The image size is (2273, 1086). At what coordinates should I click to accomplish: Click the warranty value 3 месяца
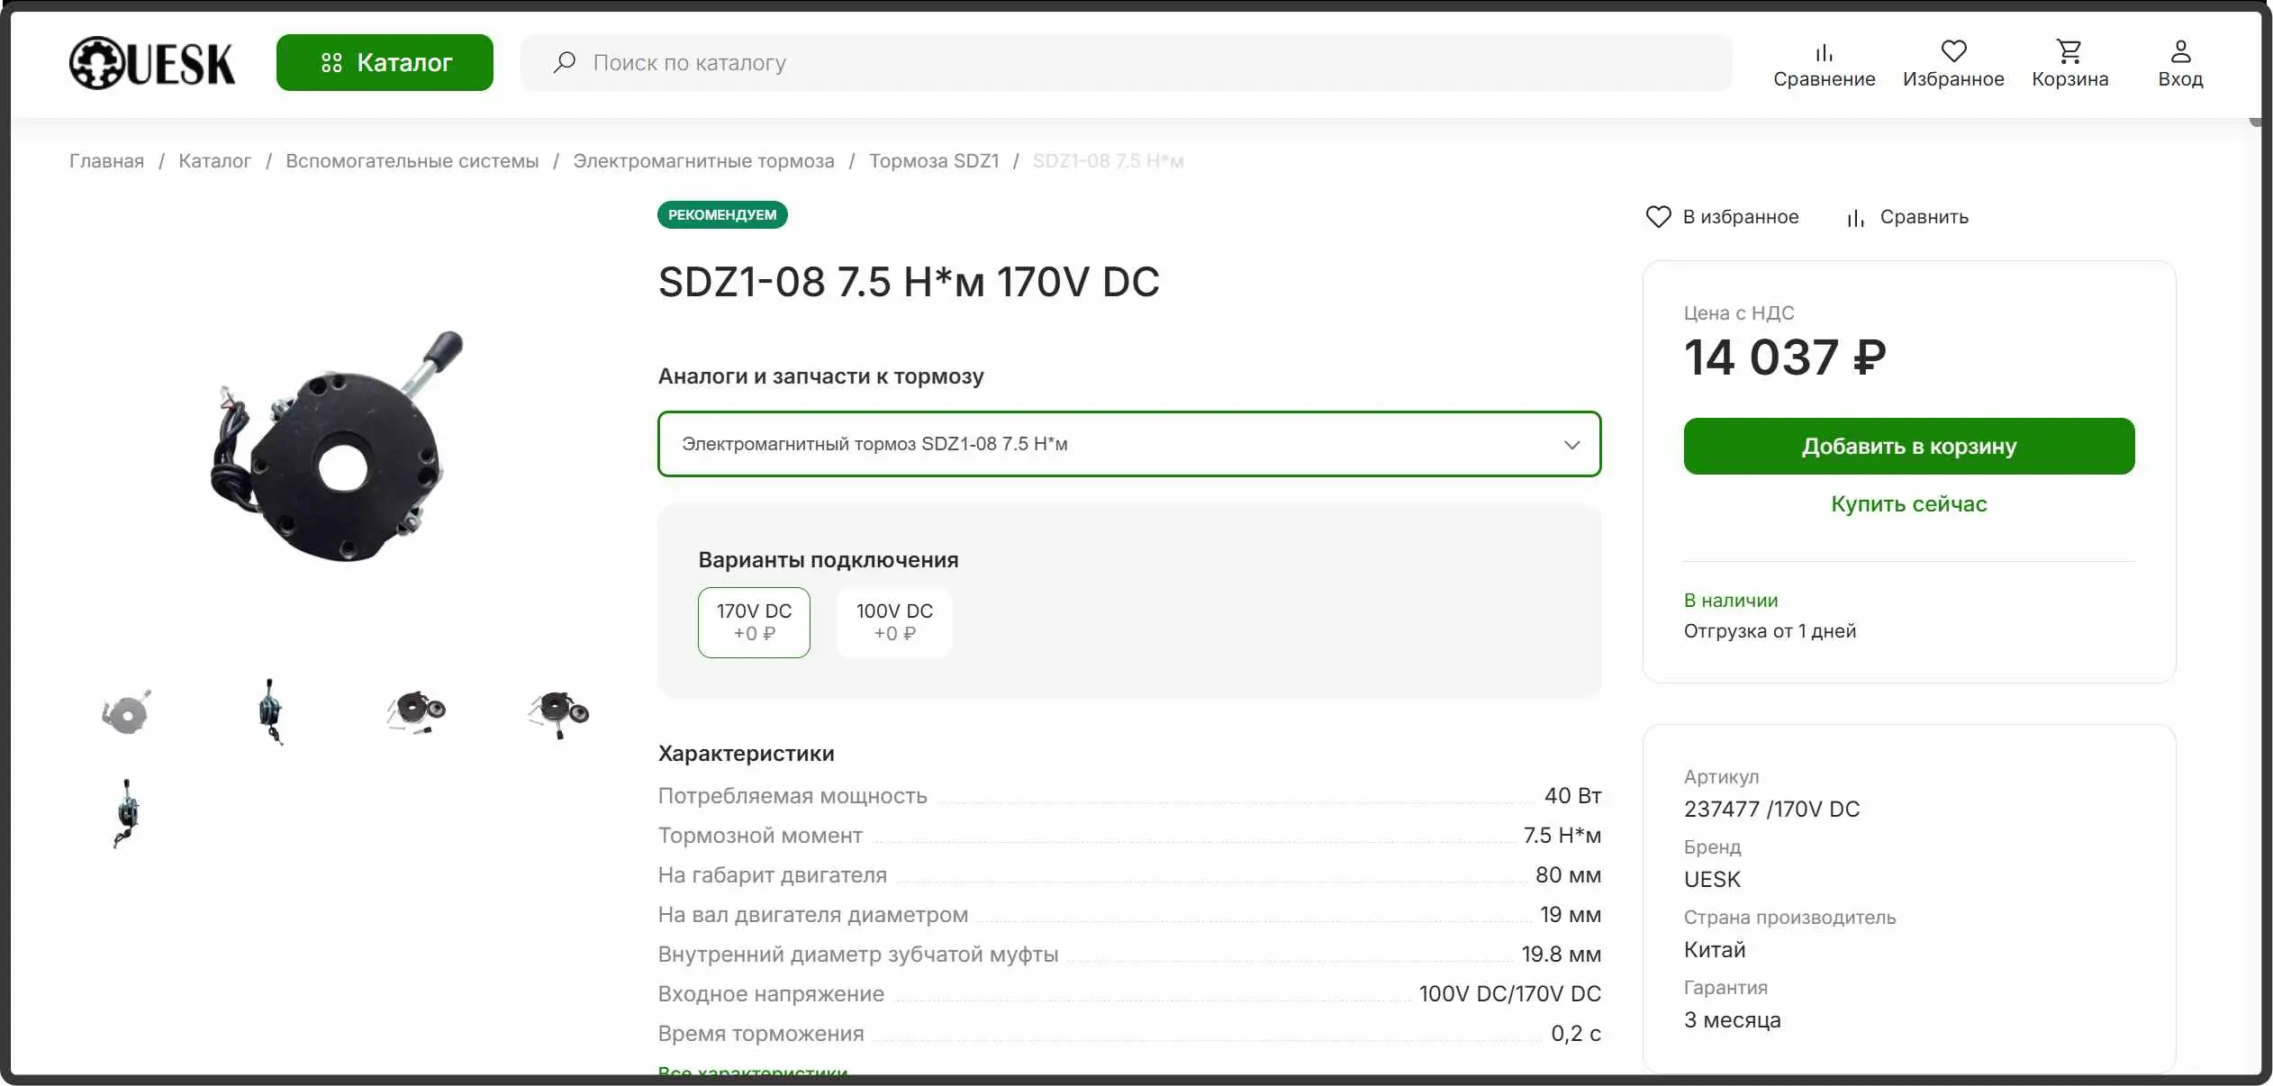[x=1733, y=1019]
